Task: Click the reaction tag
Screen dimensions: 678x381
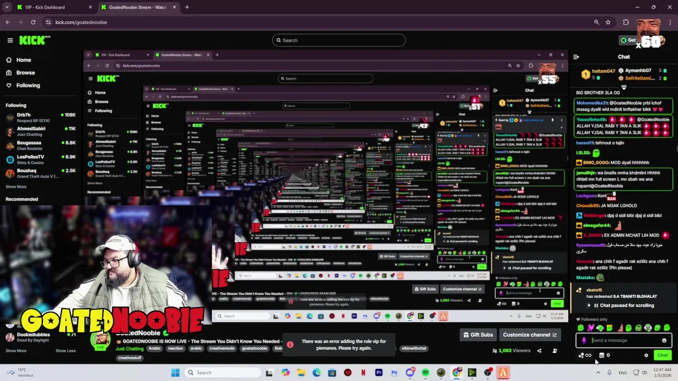Action: (176, 349)
